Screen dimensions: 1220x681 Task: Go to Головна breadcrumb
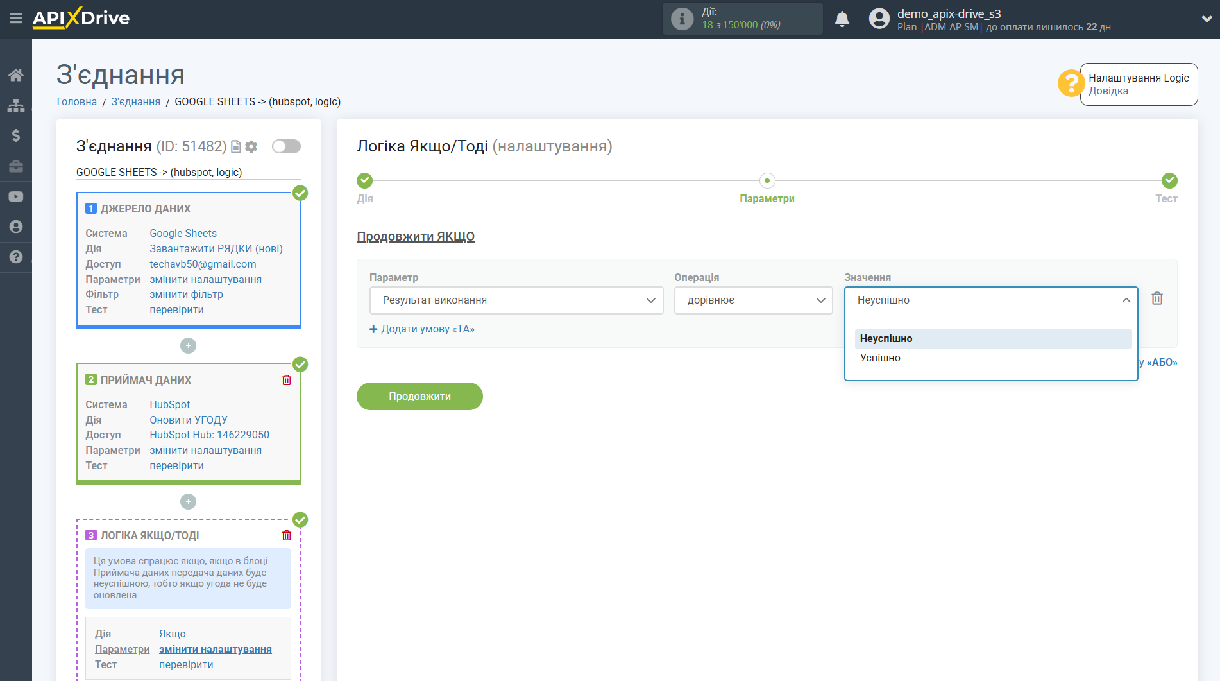click(x=76, y=101)
